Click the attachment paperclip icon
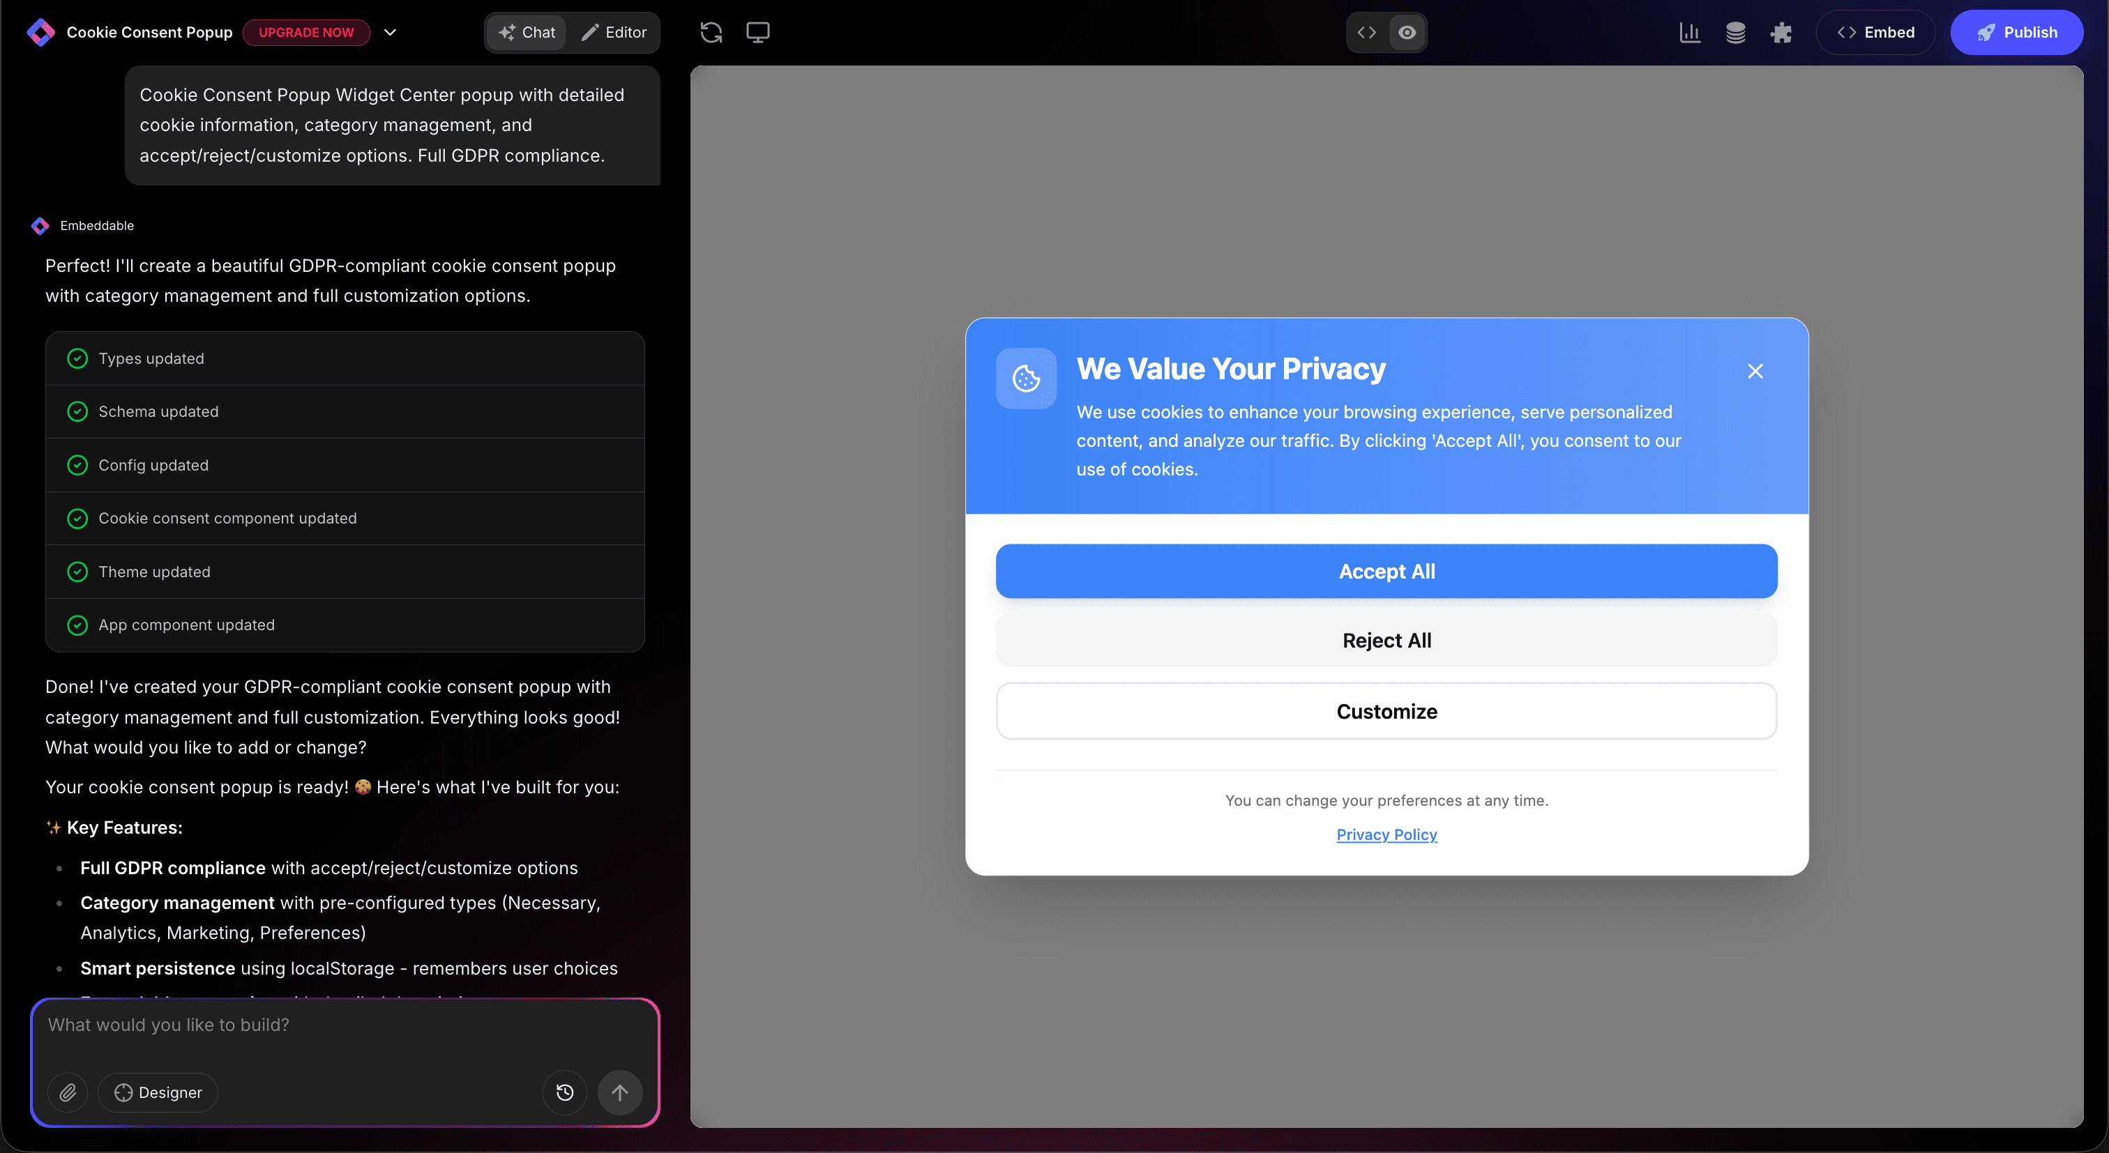This screenshot has width=2109, height=1153. [68, 1092]
